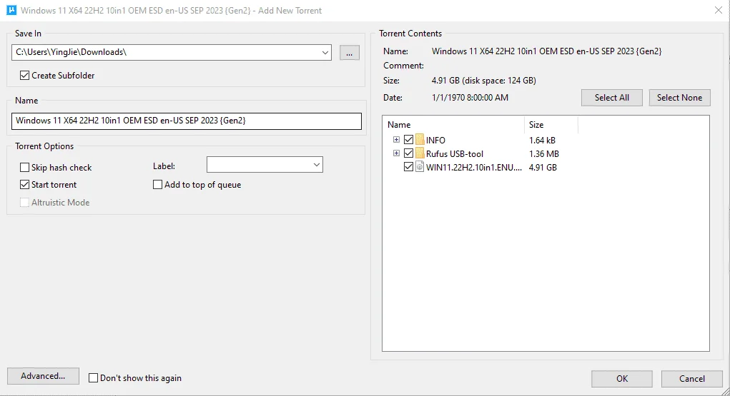Enable Add to top of queue

(157, 185)
